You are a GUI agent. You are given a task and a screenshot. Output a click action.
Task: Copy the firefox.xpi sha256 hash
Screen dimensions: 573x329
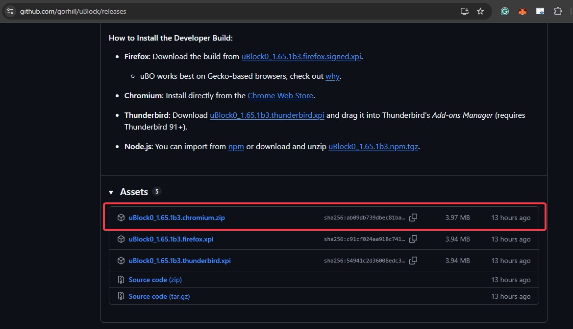point(413,239)
